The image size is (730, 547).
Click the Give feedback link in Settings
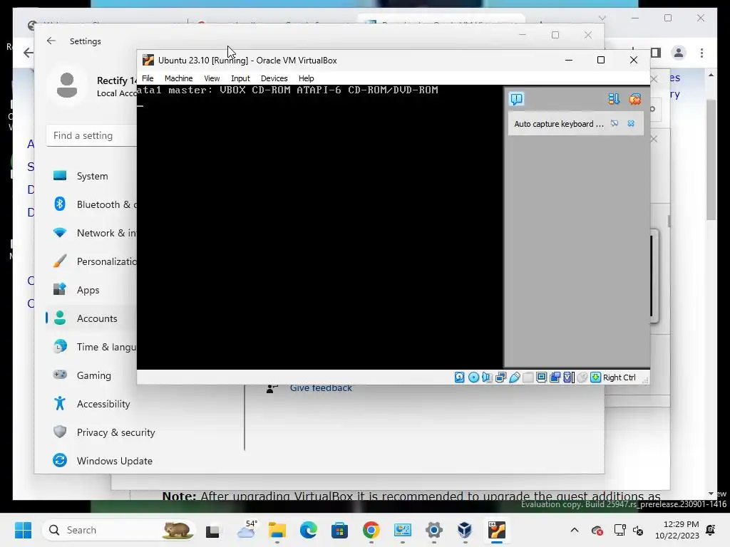point(321,388)
